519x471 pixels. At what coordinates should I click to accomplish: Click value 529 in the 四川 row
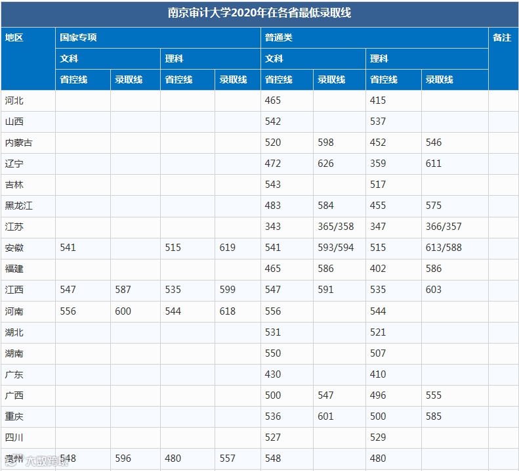(378, 437)
